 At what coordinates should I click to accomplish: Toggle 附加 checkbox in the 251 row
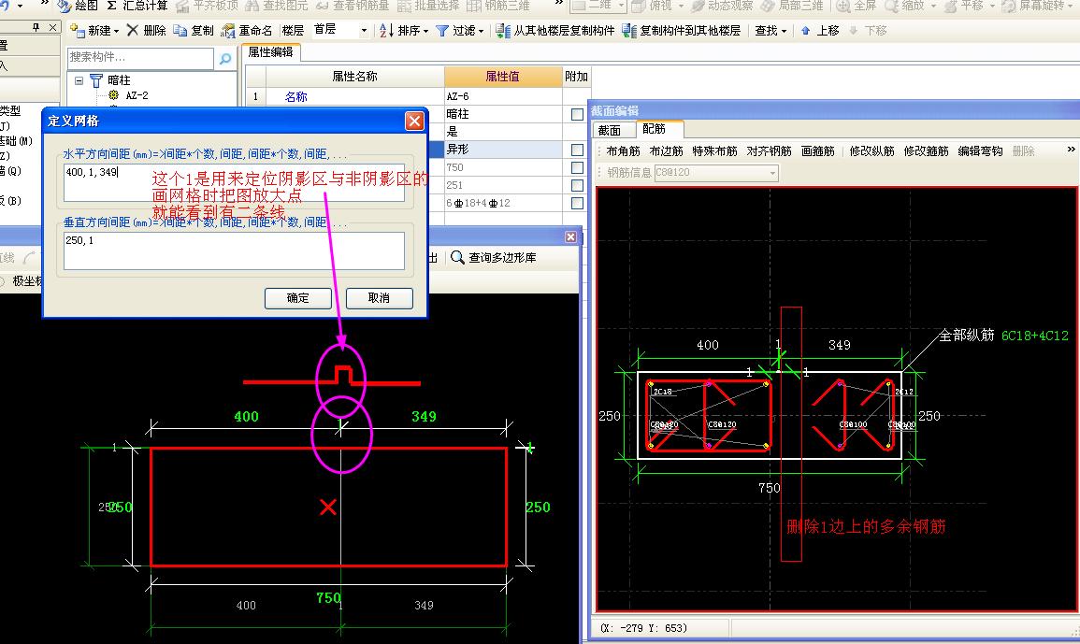(577, 185)
